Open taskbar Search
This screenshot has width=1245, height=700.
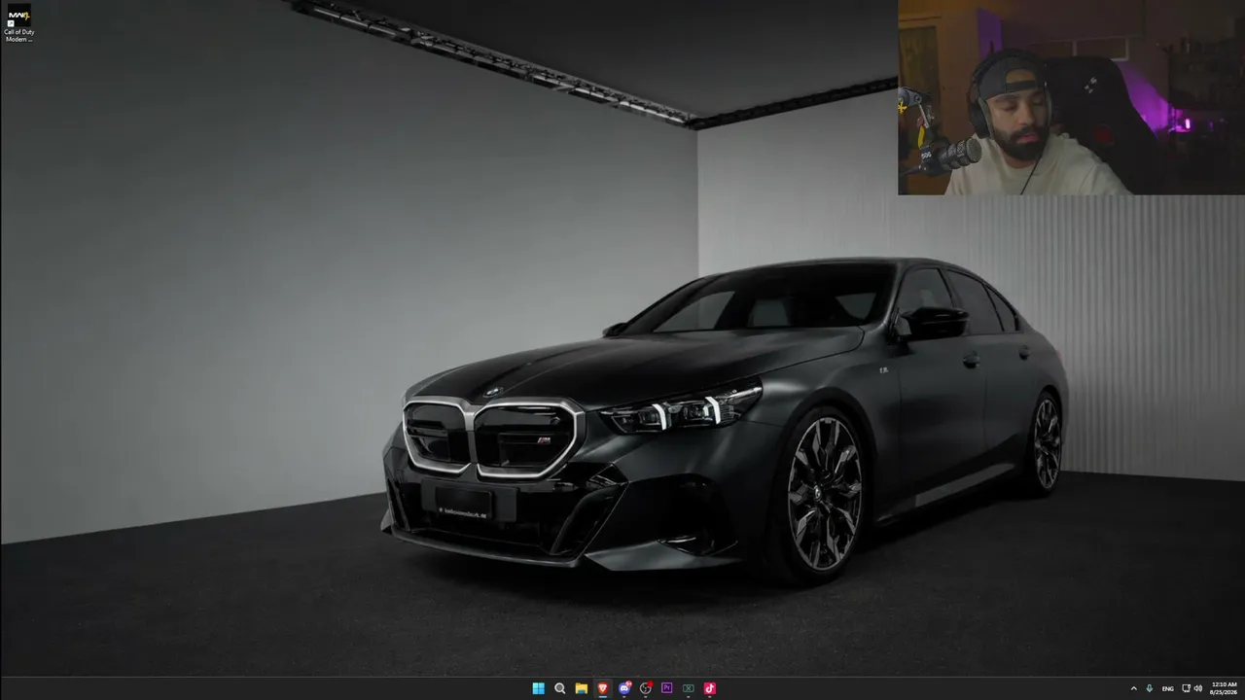tap(559, 688)
